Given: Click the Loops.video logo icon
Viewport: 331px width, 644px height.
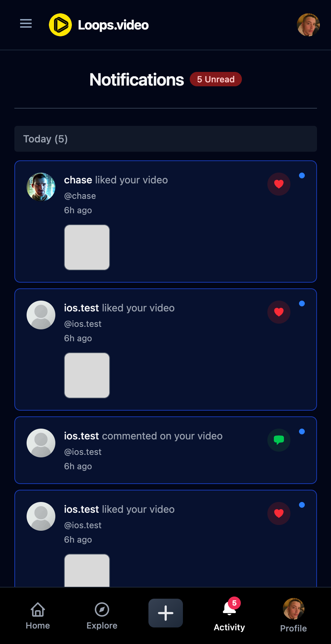Looking at the screenshot, I should 60,25.
